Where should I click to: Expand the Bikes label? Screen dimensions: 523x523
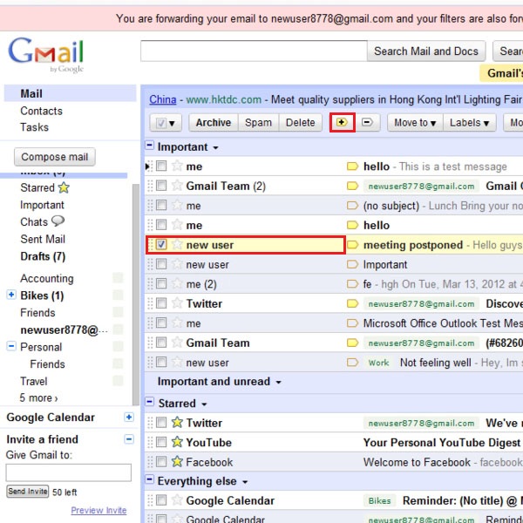tap(11, 295)
